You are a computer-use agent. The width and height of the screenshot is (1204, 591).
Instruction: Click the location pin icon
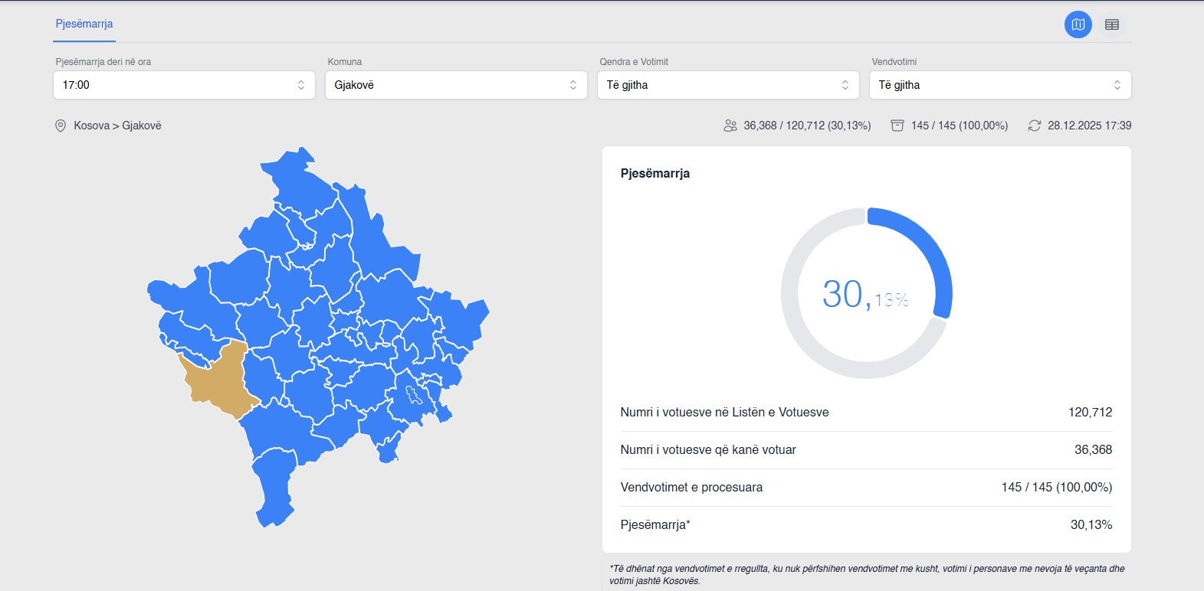click(x=61, y=126)
